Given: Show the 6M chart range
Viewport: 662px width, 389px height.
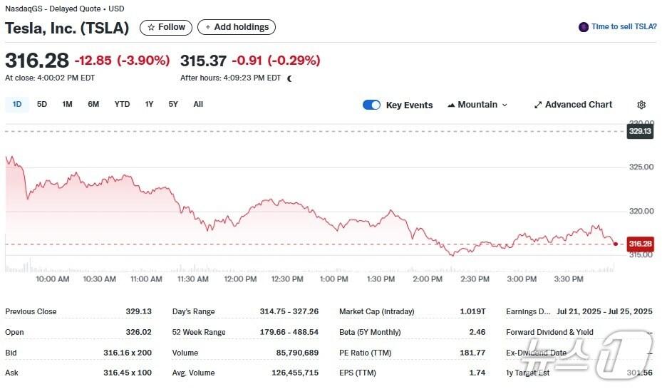Looking at the screenshot, I should coord(93,104).
